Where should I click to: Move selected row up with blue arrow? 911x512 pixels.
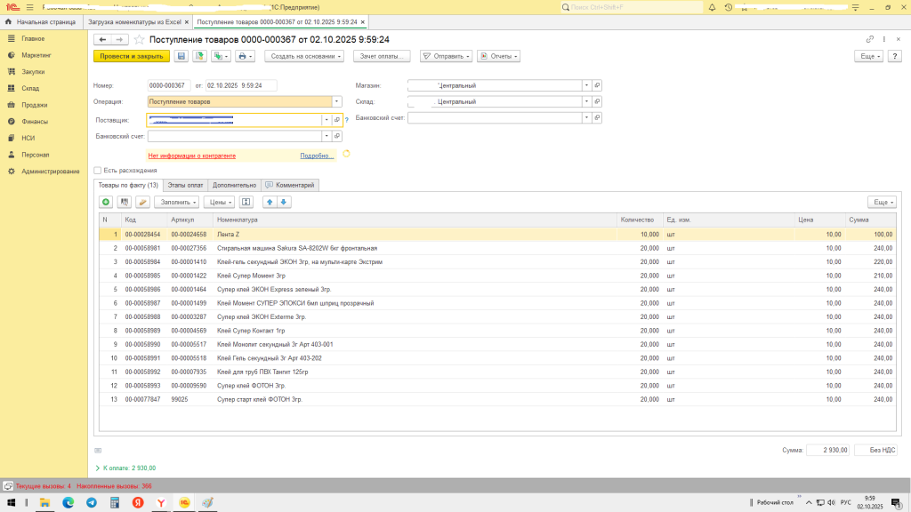click(270, 202)
